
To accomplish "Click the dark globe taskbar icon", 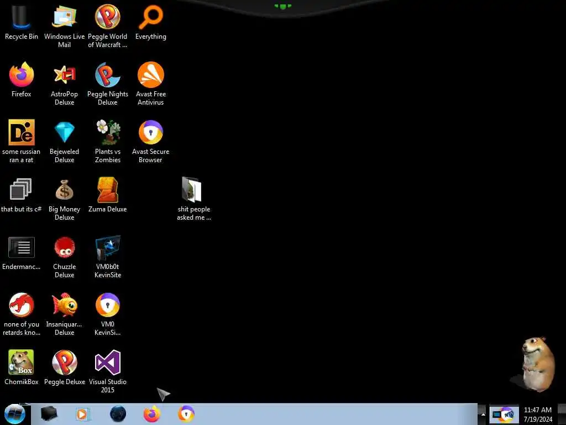I will click(x=118, y=414).
